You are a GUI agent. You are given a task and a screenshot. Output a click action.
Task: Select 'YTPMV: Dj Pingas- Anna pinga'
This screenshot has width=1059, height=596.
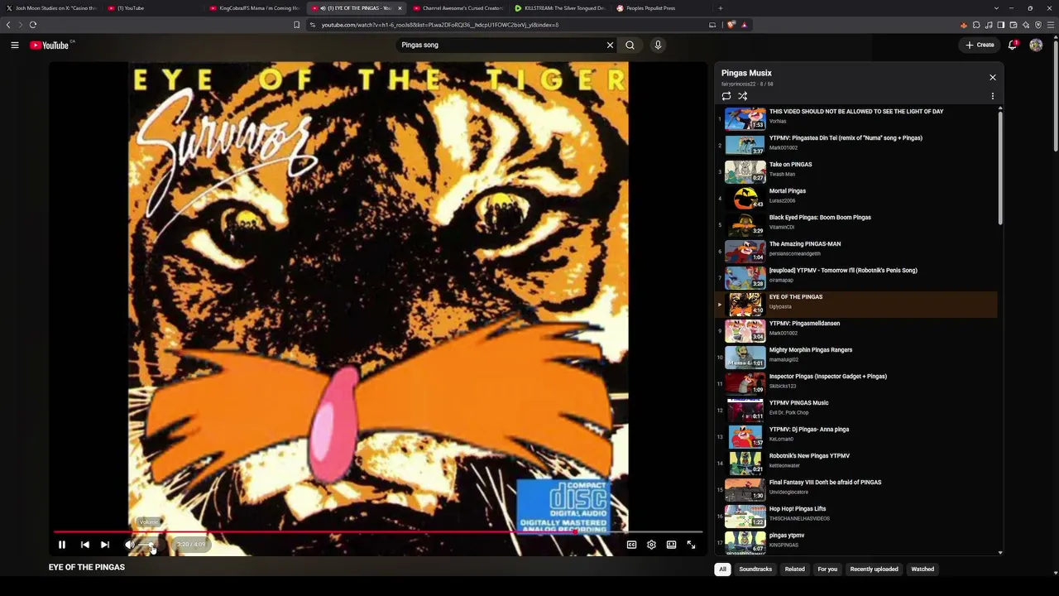856,435
